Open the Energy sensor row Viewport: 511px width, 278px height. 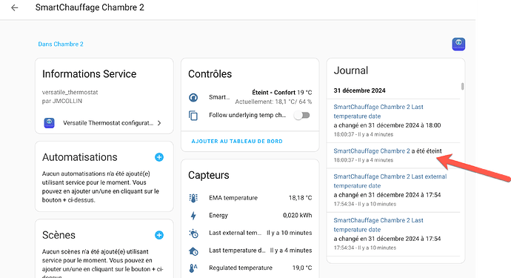[250, 215]
